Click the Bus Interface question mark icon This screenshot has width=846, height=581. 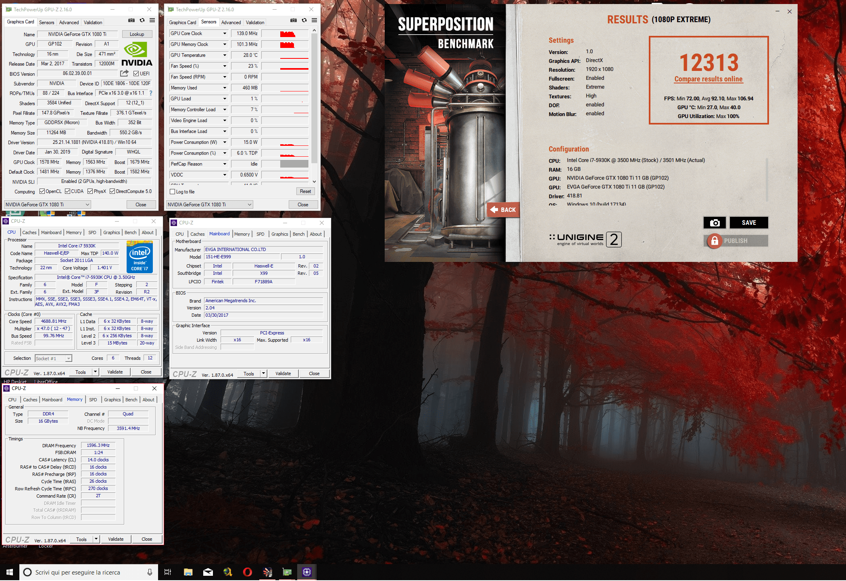point(151,93)
